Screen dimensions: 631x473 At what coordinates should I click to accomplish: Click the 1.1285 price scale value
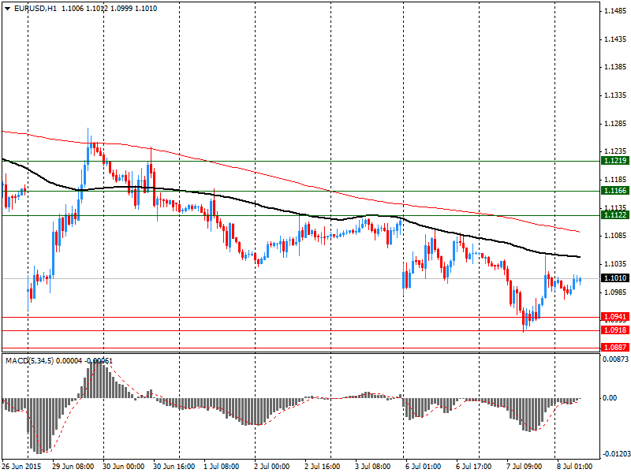616,124
